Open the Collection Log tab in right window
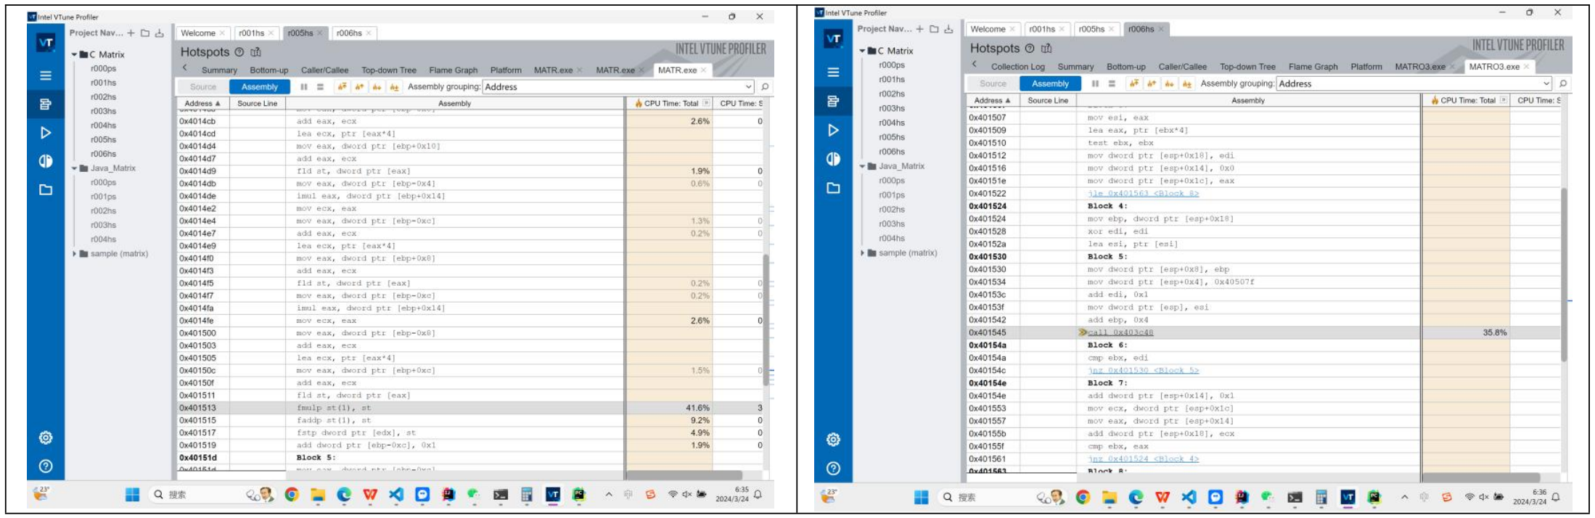The image size is (1595, 518). pyautogui.click(x=1018, y=67)
